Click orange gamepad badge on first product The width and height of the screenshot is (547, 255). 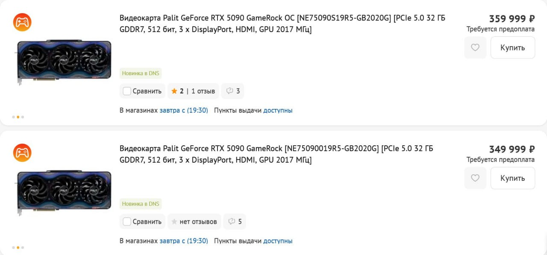click(22, 22)
